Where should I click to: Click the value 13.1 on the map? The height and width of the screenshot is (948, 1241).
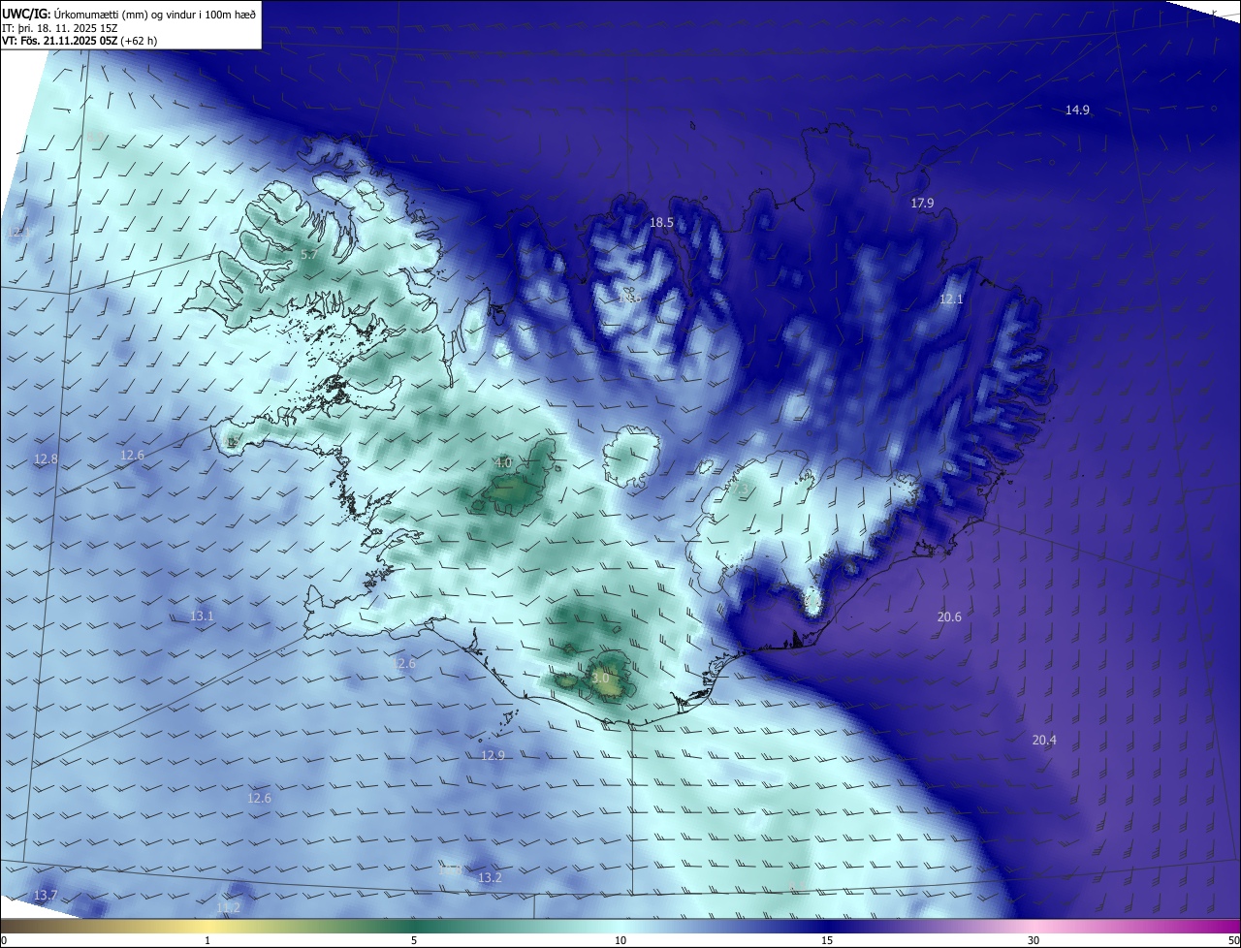(x=202, y=616)
